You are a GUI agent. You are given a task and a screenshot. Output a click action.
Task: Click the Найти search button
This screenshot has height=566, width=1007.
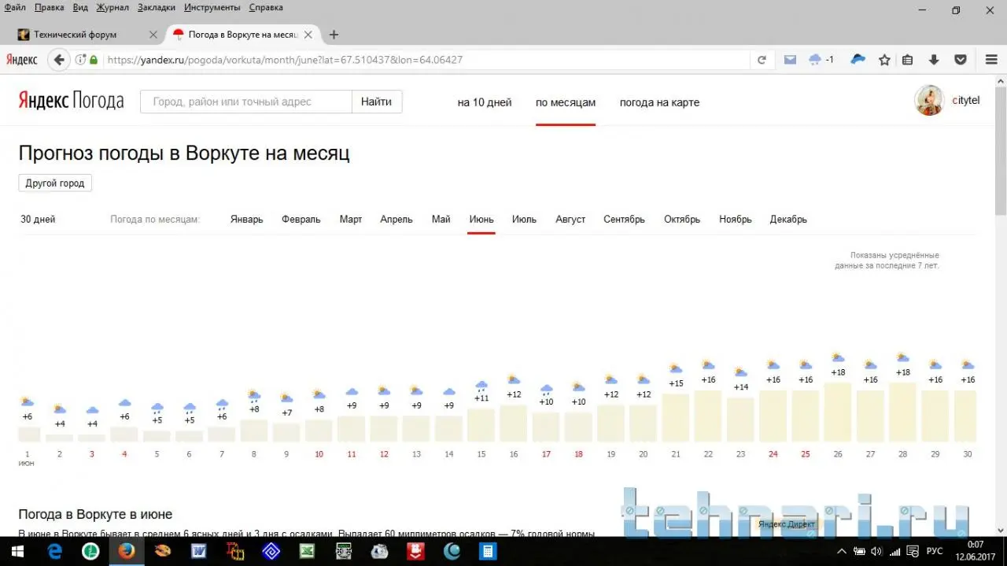pos(377,102)
